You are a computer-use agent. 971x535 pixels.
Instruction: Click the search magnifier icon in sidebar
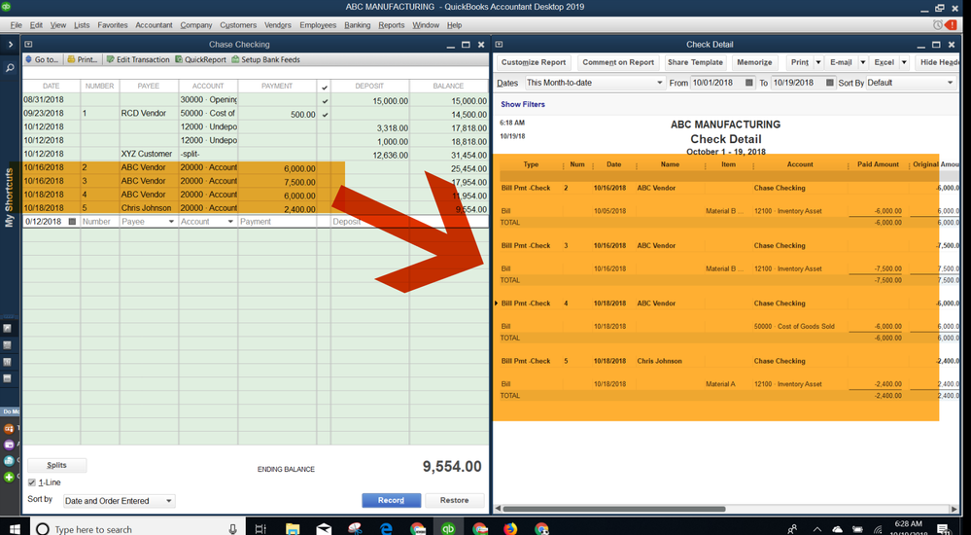(10, 67)
